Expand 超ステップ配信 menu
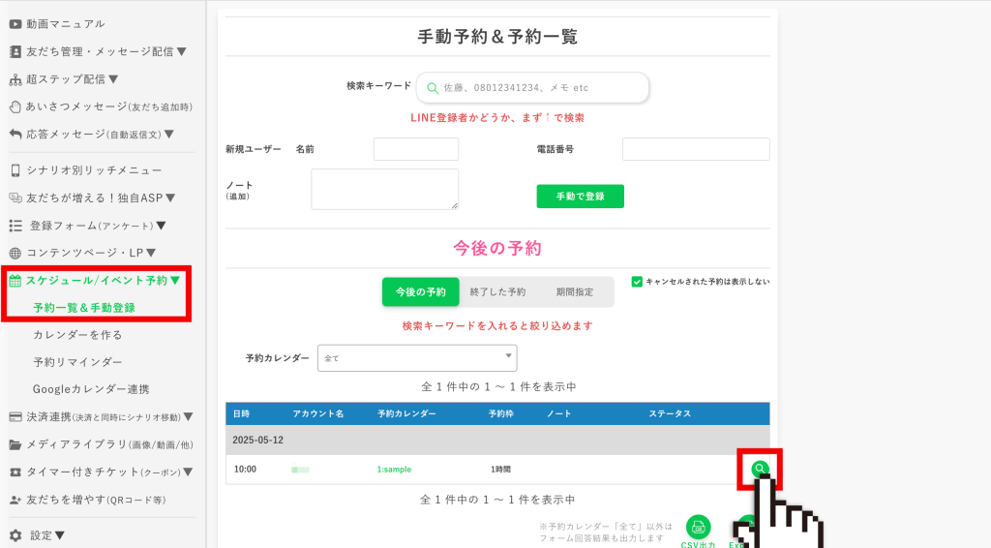Image resolution: width=991 pixels, height=548 pixels. point(72,79)
